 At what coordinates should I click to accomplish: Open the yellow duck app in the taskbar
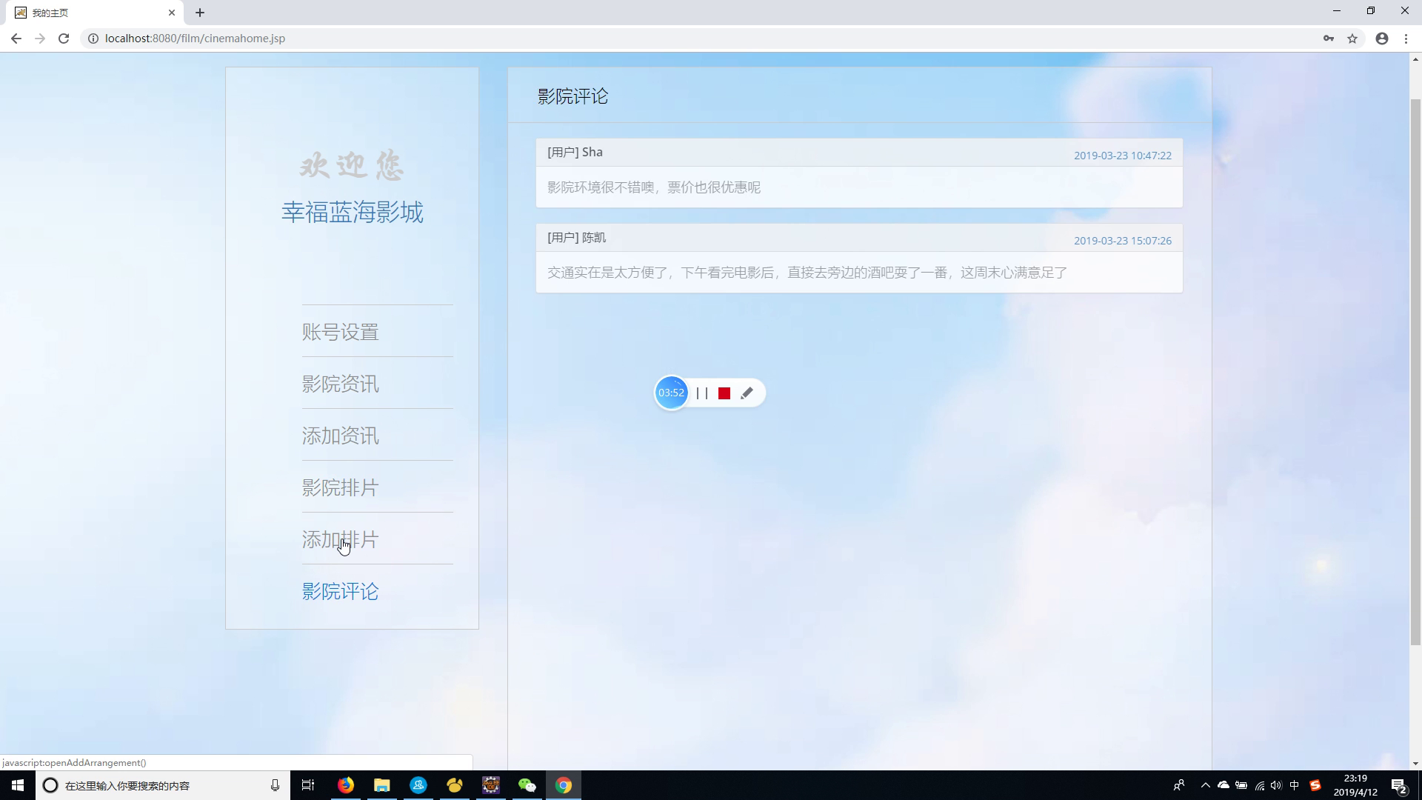tap(455, 785)
